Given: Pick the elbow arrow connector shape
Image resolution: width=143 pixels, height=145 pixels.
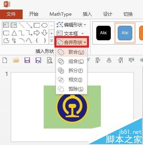Looking at the screenshot, I should 29,33.
